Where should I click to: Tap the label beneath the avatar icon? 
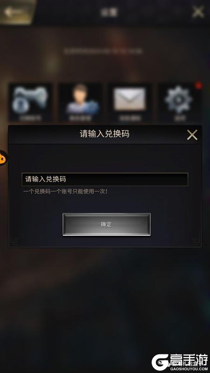(80, 118)
